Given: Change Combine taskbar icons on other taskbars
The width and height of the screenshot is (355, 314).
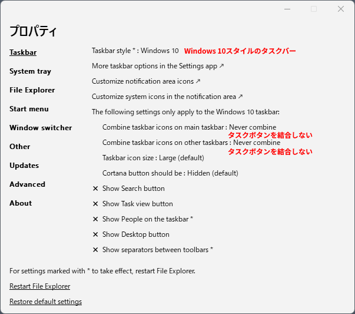Looking at the screenshot, I should (x=191, y=143).
